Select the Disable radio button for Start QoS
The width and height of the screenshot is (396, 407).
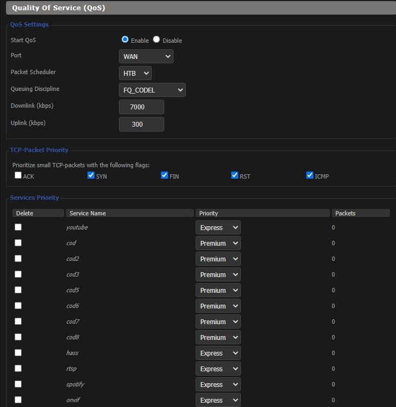click(157, 40)
